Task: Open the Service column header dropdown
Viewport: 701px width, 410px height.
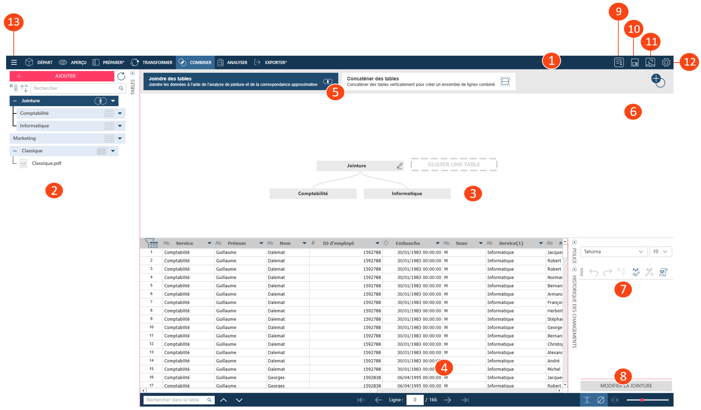Action: [209, 243]
